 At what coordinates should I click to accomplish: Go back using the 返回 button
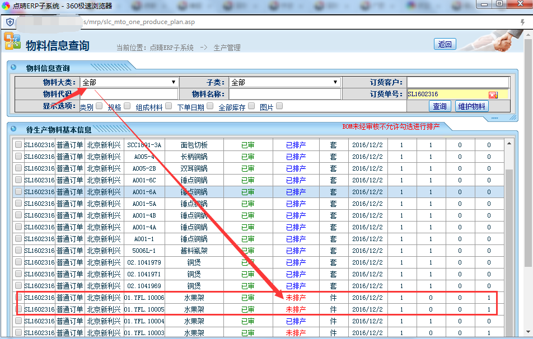click(x=445, y=44)
